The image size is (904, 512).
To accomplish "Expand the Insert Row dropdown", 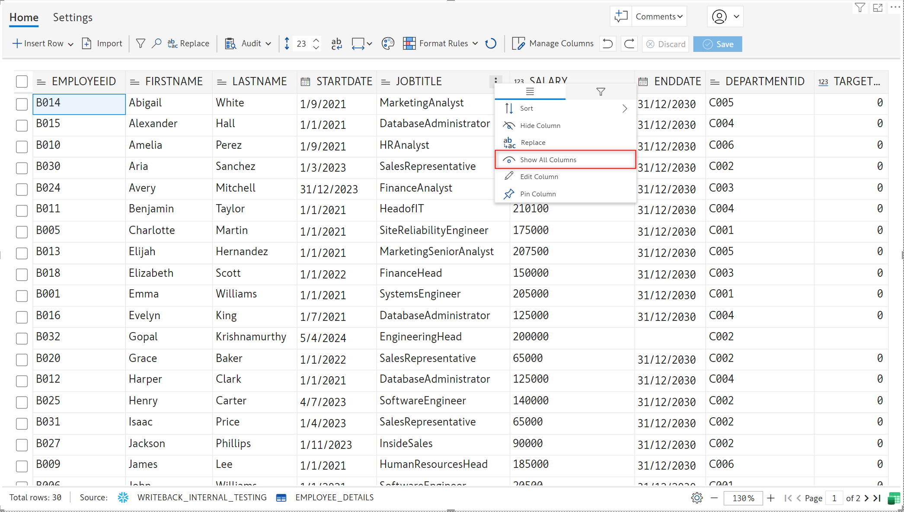I will pos(71,44).
